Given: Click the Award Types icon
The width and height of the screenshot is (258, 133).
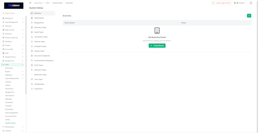Looking at the screenshot, I should click(x=32, y=32).
